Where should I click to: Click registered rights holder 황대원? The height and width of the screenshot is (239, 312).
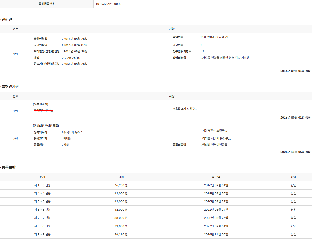pyautogui.click(x=67, y=138)
